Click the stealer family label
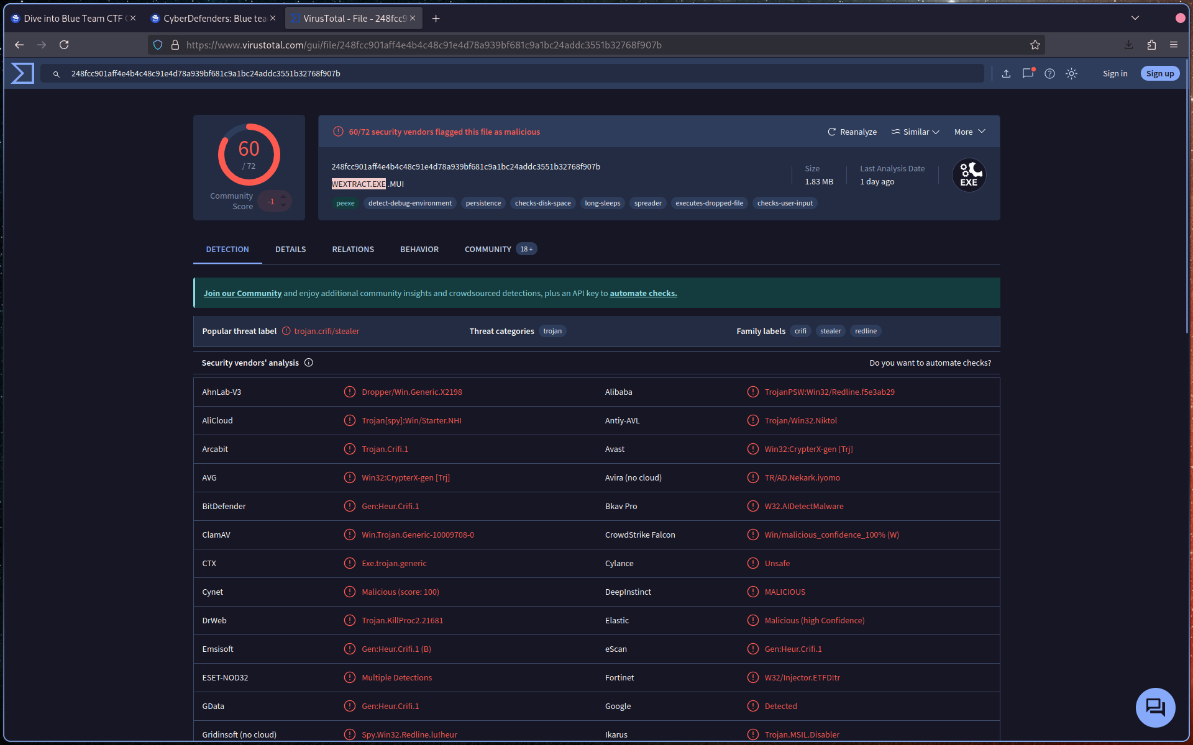The image size is (1193, 745). [x=831, y=331]
